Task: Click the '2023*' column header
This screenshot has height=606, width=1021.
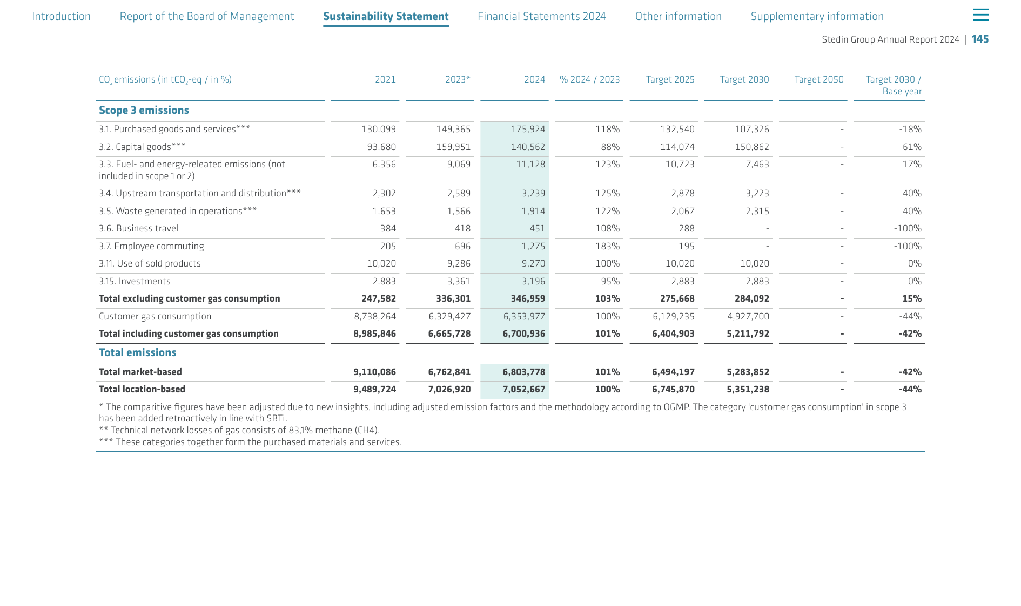Action: 458,79
